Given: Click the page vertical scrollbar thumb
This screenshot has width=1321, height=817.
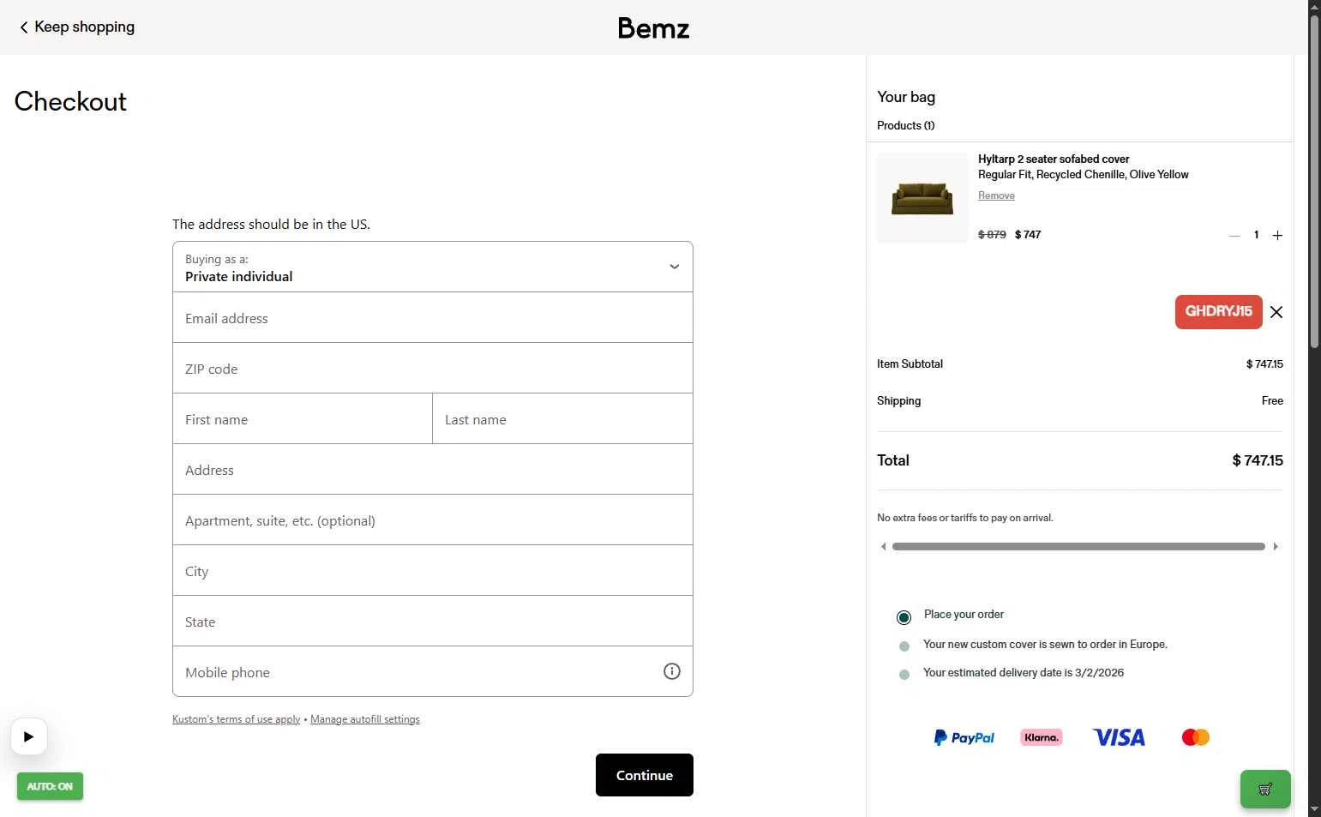Looking at the screenshot, I should coord(1314,182).
